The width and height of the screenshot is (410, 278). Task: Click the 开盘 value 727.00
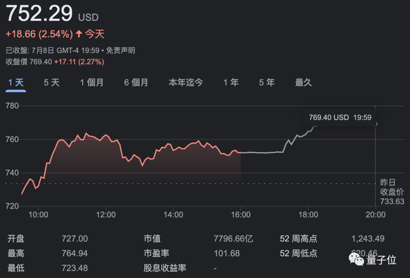tap(74, 239)
